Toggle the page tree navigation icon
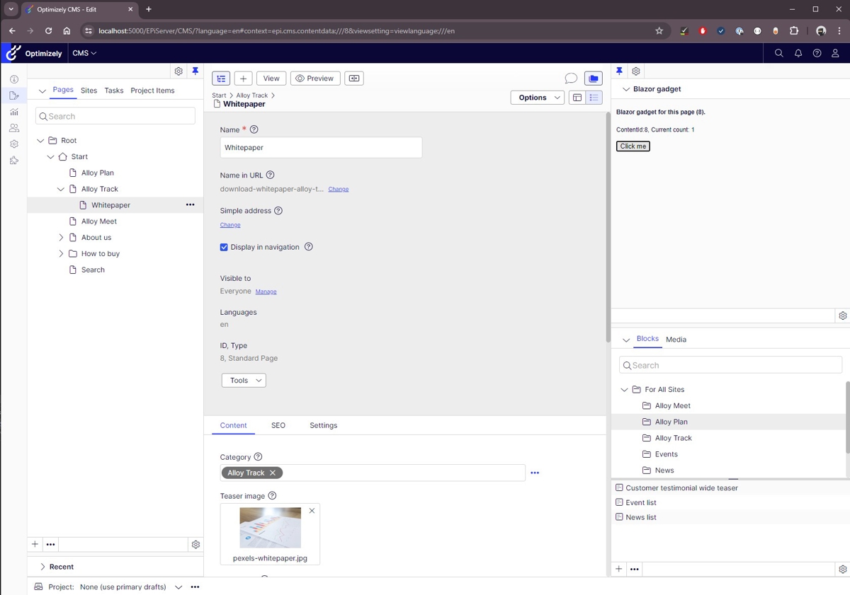850x595 pixels. (x=220, y=78)
